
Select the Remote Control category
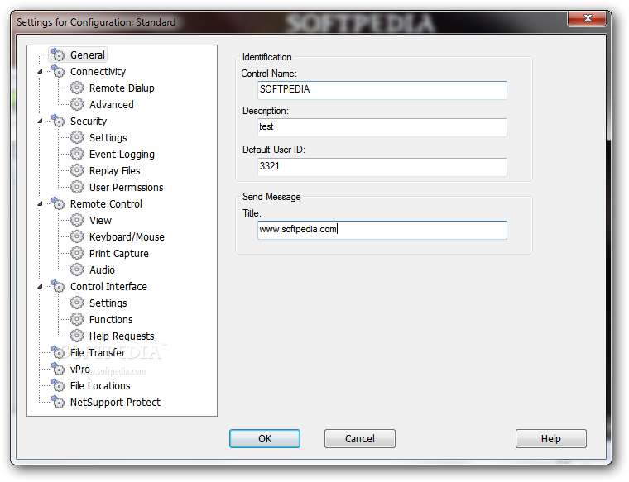pos(106,204)
